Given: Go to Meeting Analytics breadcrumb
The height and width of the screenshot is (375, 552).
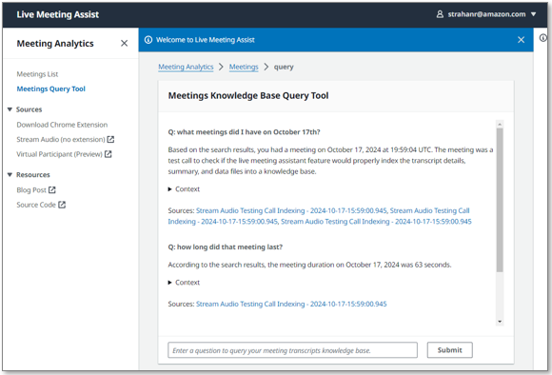Looking at the screenshot, I should point(186,67).
